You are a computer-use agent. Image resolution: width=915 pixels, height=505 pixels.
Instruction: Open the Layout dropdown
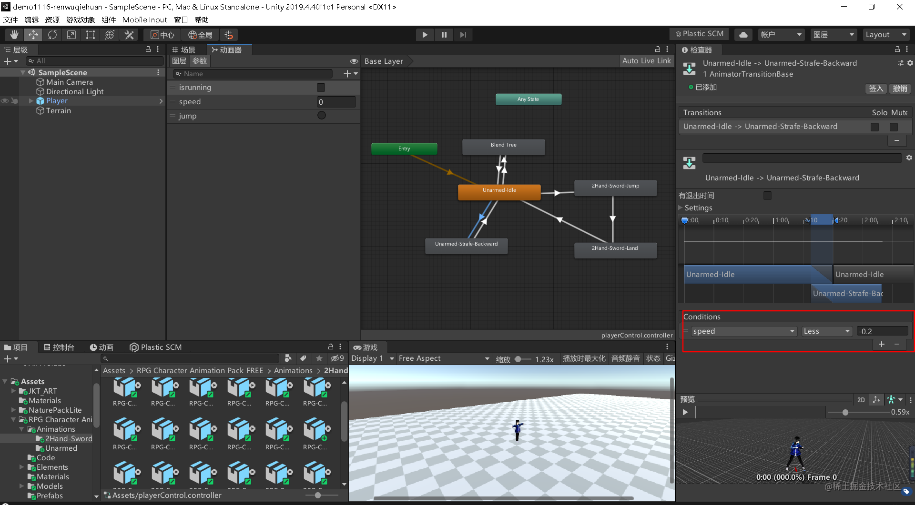(x=885, y=34)
